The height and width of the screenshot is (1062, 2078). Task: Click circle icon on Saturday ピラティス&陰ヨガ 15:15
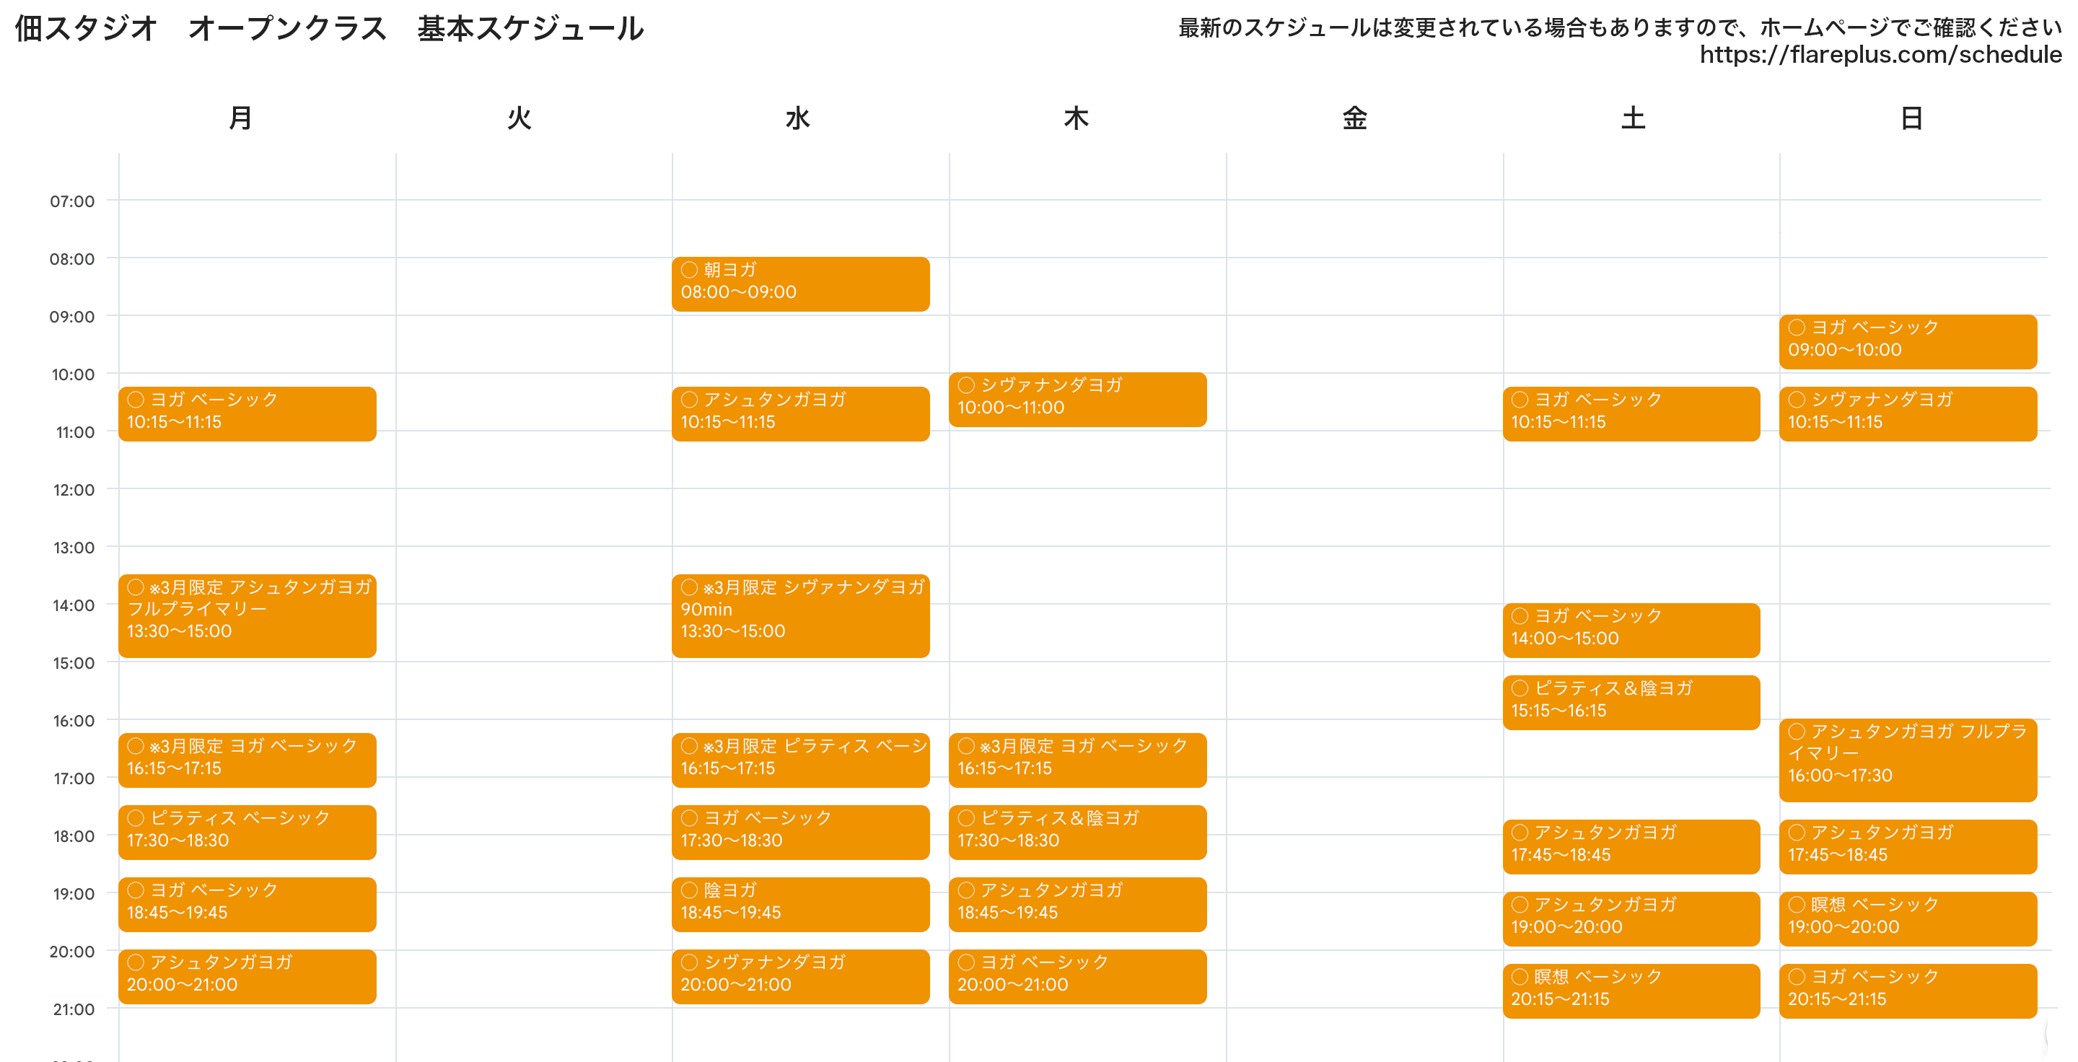tap(1520, 688)
